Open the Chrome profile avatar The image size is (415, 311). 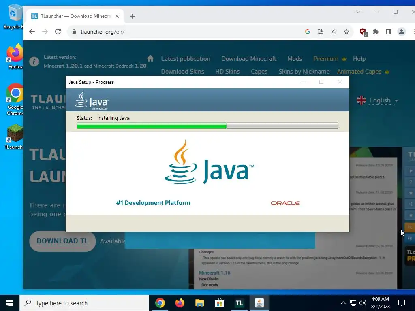point(402,32)
